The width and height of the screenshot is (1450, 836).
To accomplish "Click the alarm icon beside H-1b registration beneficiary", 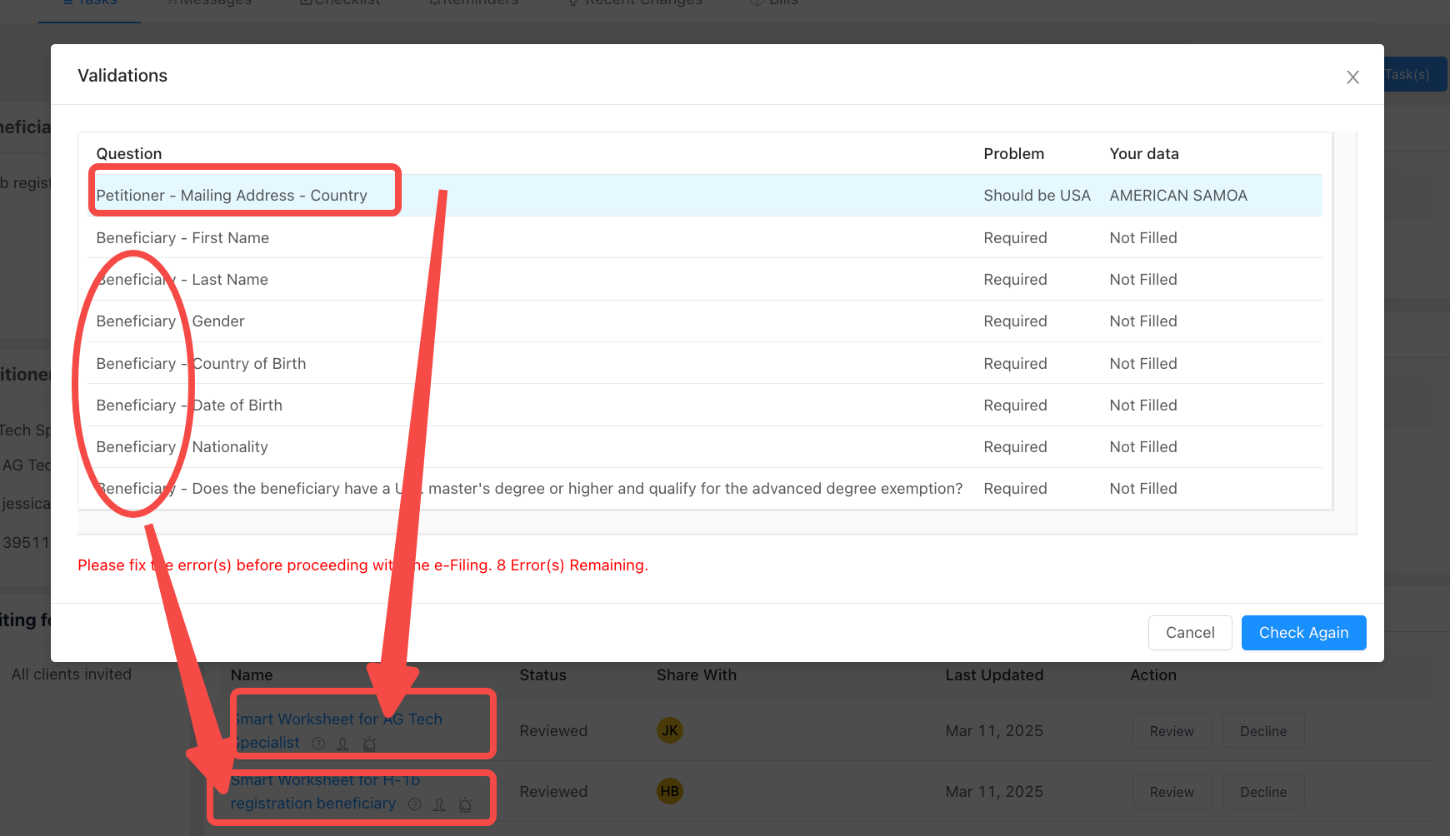I will click(x=465, y=804).
